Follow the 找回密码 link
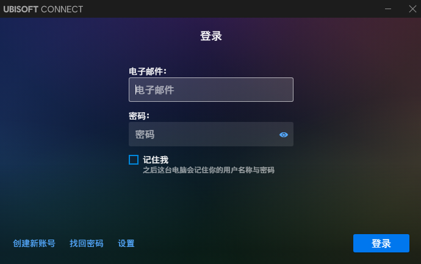The height and width of the screenshot is (264, 421). tap(87, 243)
